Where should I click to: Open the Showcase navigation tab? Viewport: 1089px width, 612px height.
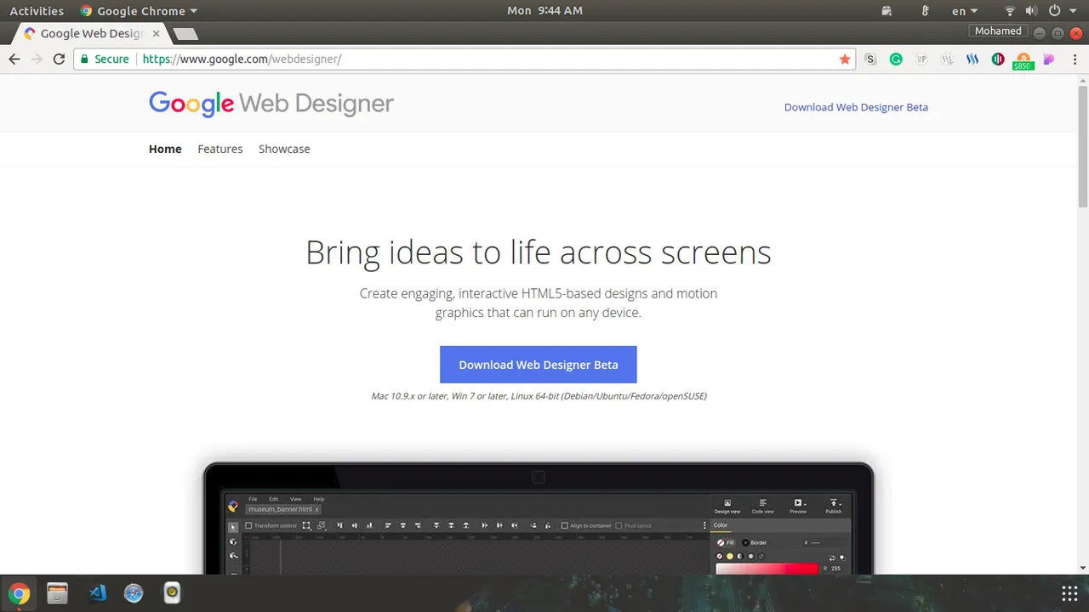coord(284,149)
